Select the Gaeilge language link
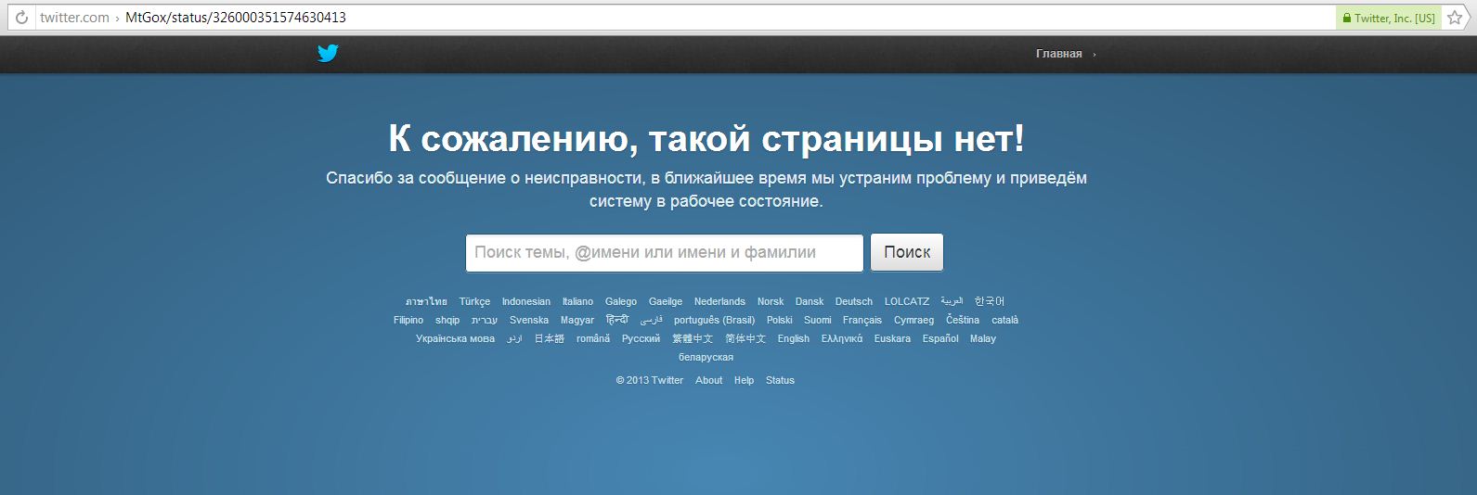 pyautogui.click(x=666, y=301)
